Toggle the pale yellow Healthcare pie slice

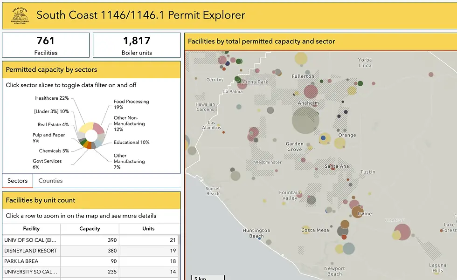pyautogui.click(x=86, y=128)
